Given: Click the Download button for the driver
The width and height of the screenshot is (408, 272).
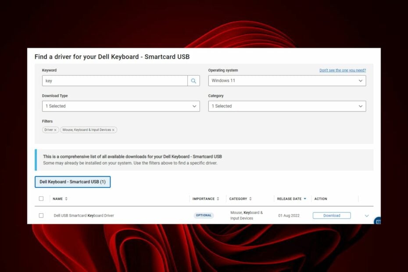Looking at the screenshot, I should [x=332, y=215].
